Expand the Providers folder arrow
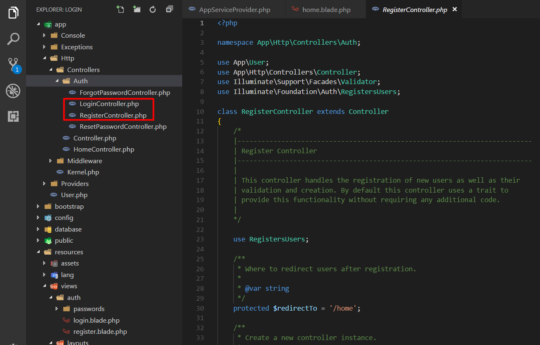The width and height of the screenshot is (540, 345). 44,183
